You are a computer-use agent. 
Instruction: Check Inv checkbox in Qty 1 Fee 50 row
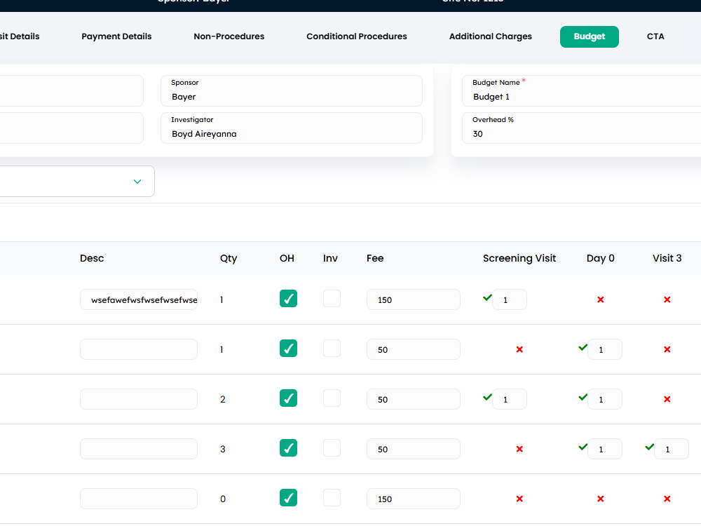[332, 349]
